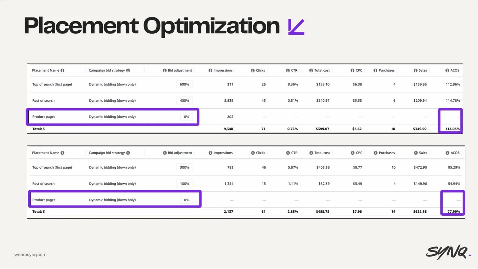Click the 1,354 impressions value

pos(229,184)
